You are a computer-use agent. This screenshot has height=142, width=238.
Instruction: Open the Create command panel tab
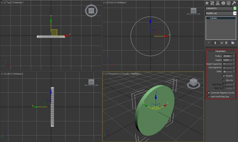pyautogui.click(x=207, y=3)
